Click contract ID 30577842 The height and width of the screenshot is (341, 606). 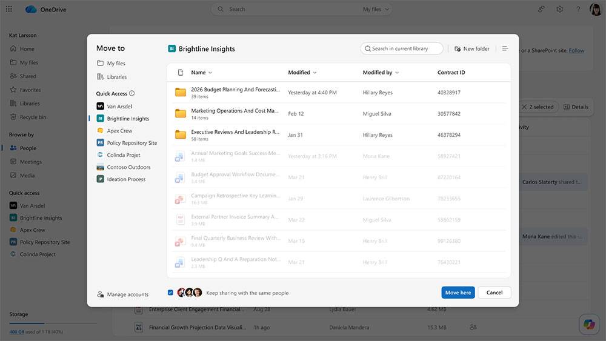tap(448, 113)
